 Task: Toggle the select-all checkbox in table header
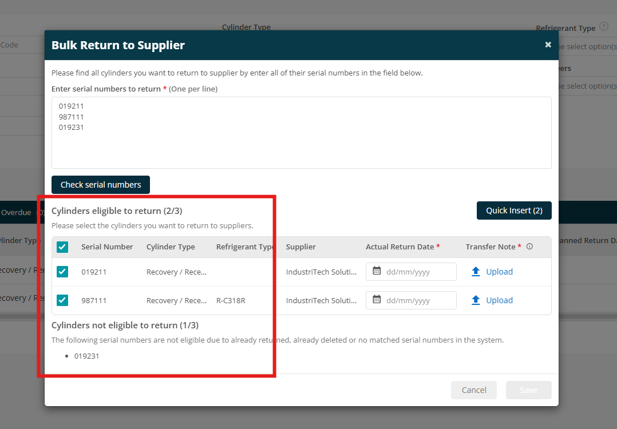(x=62, y=247)
